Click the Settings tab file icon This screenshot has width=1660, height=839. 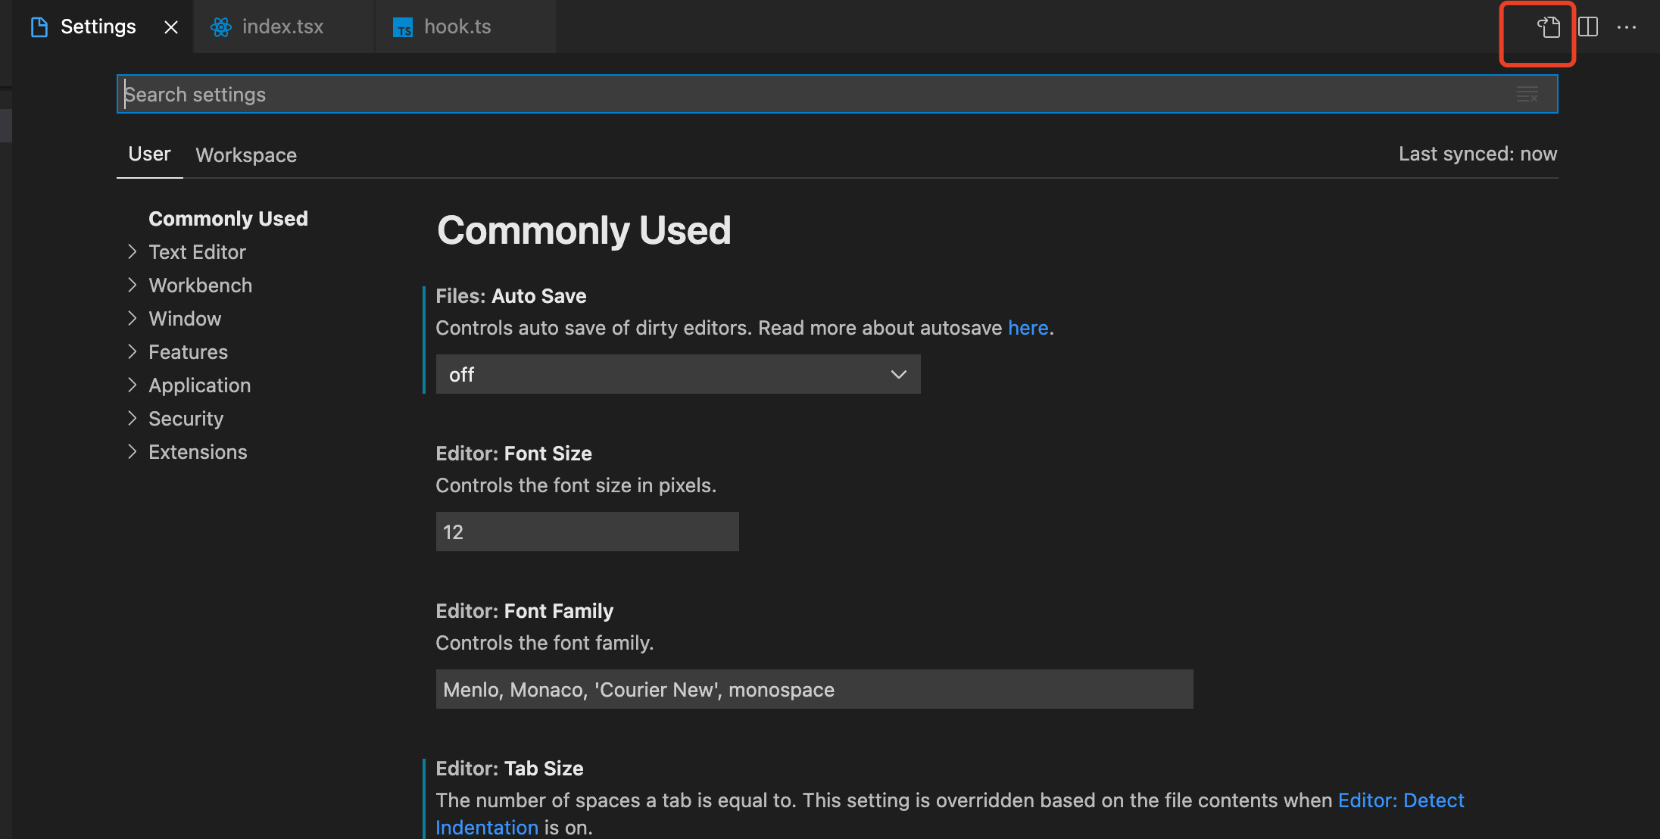(x=39, y=27)
